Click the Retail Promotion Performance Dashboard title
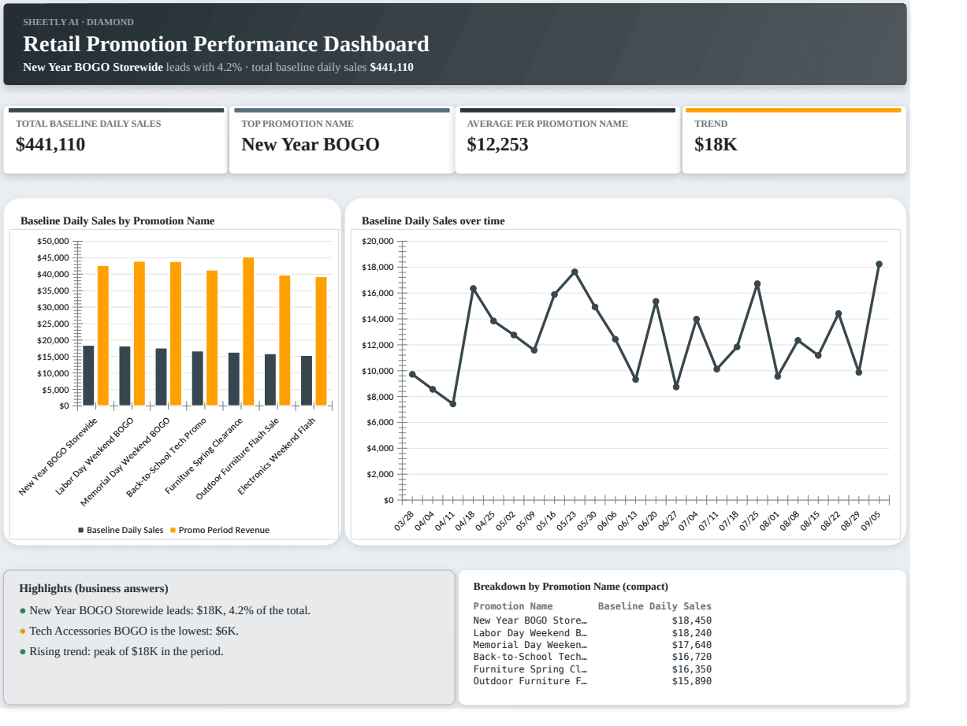Image resolution: width=967 pixels, height=726 pixels. (226, 44)
